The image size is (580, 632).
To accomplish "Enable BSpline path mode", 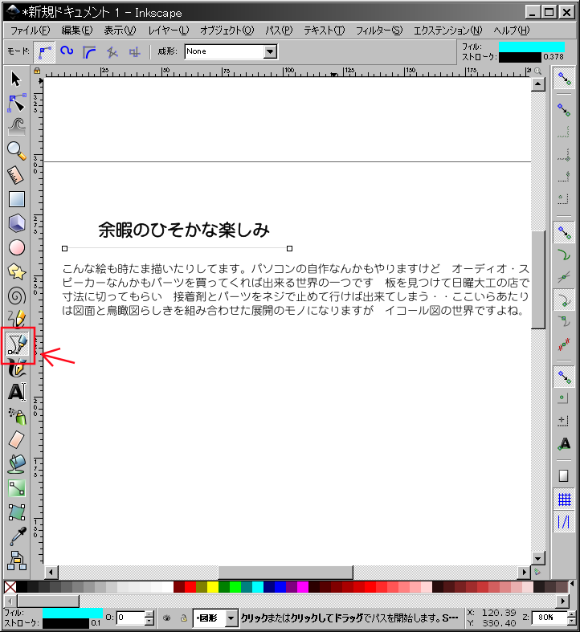I will pyautogui.click(x=89, y=52).
